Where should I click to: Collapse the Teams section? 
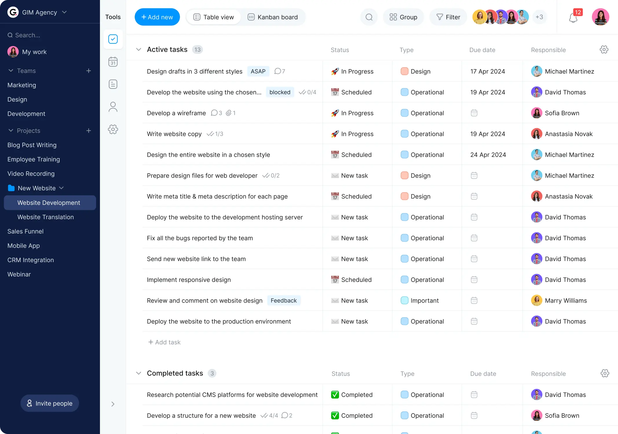[11, 71]
